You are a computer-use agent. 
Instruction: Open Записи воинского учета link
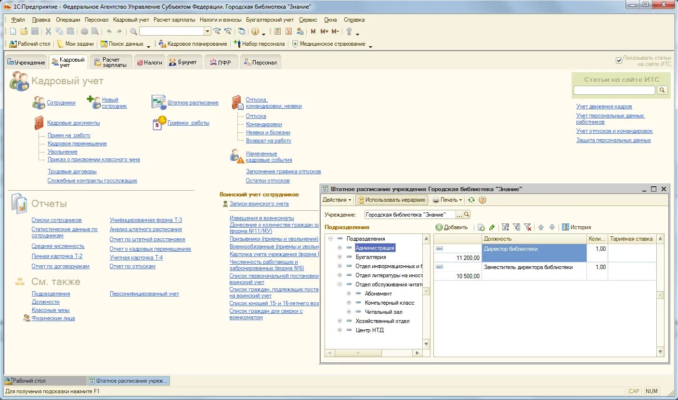tap(259, 204)
